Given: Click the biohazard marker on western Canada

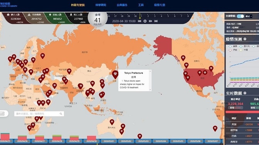Looking at the screenshot, I should 183,58.
